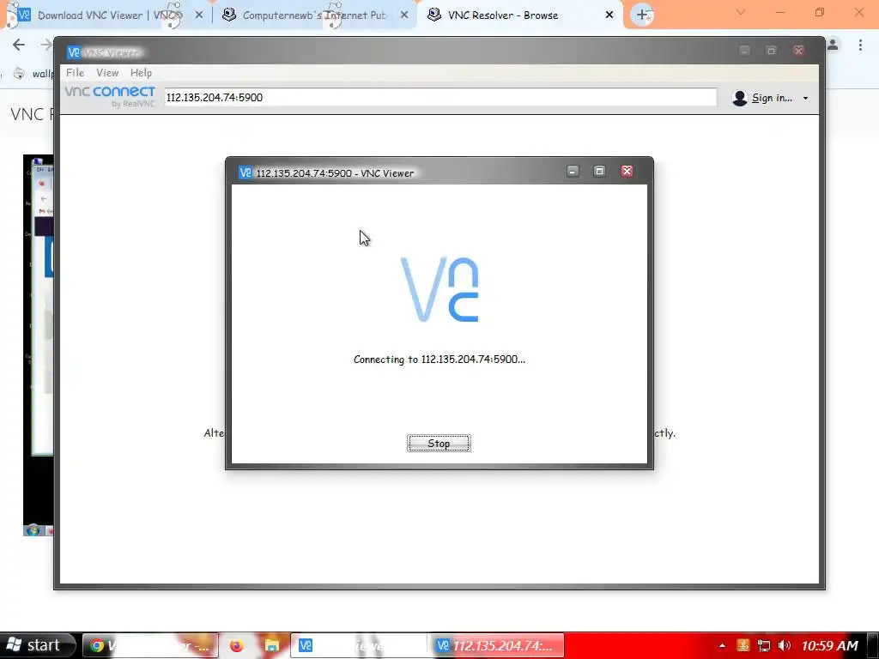Click the Sign in button

(772, 98)
